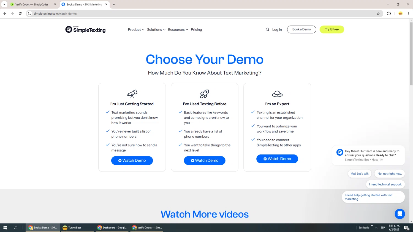Viewport: 413px width, 232px height.
Task: Click 'I'm Just Getting Started' card title
Action: [132, 104]
